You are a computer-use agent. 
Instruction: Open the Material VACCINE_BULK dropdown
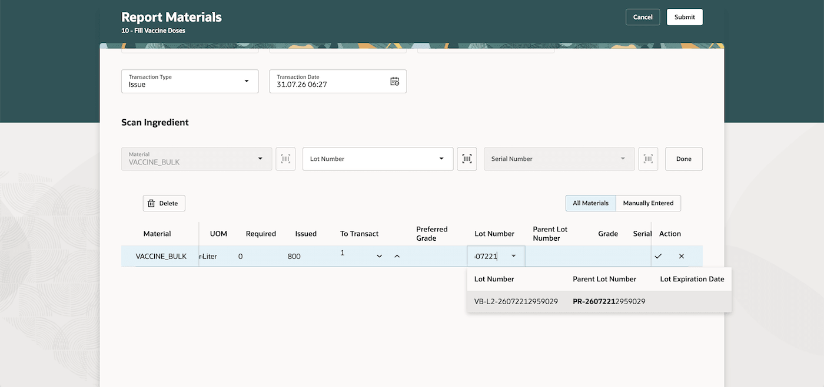click(260, 159)
